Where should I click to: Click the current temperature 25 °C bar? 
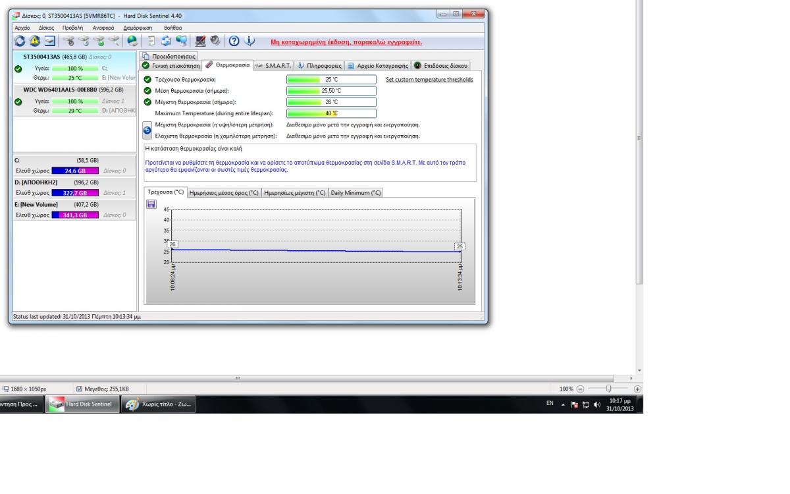[331, 80]
